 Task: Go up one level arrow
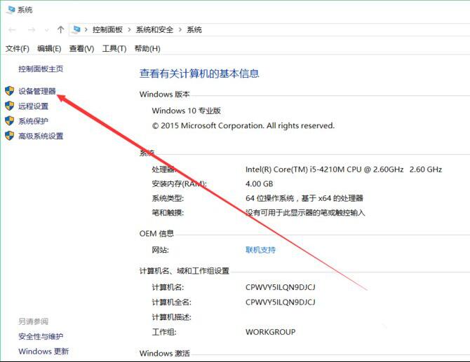click(60, 29)
